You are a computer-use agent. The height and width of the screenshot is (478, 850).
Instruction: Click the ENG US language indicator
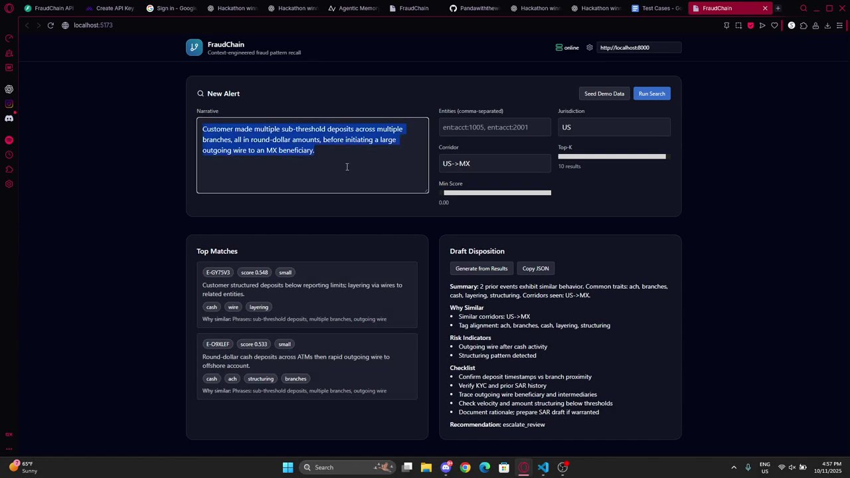(x=765, y=467)
